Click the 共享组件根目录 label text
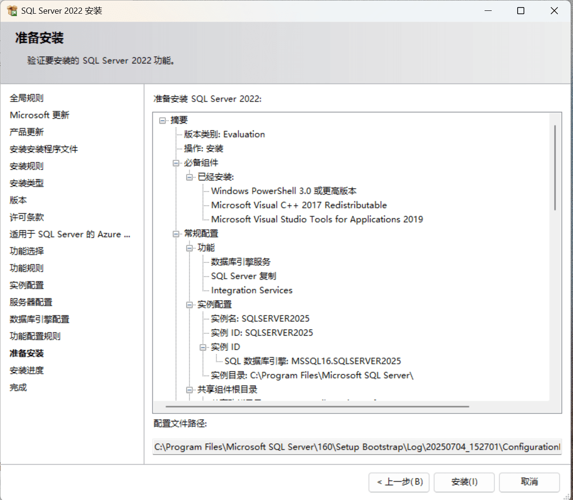This screenshot has height=500, width=573. [227, 389]
